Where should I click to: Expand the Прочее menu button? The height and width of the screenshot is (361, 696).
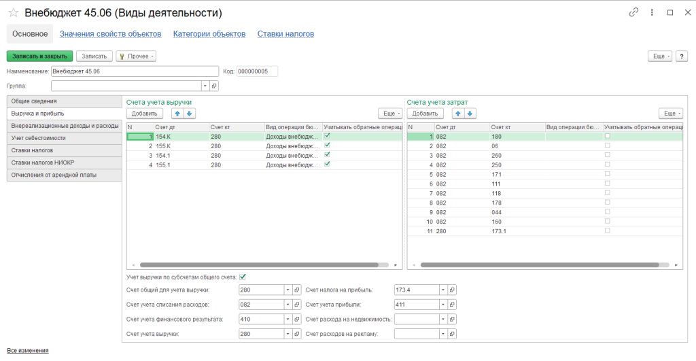[137, 56]
